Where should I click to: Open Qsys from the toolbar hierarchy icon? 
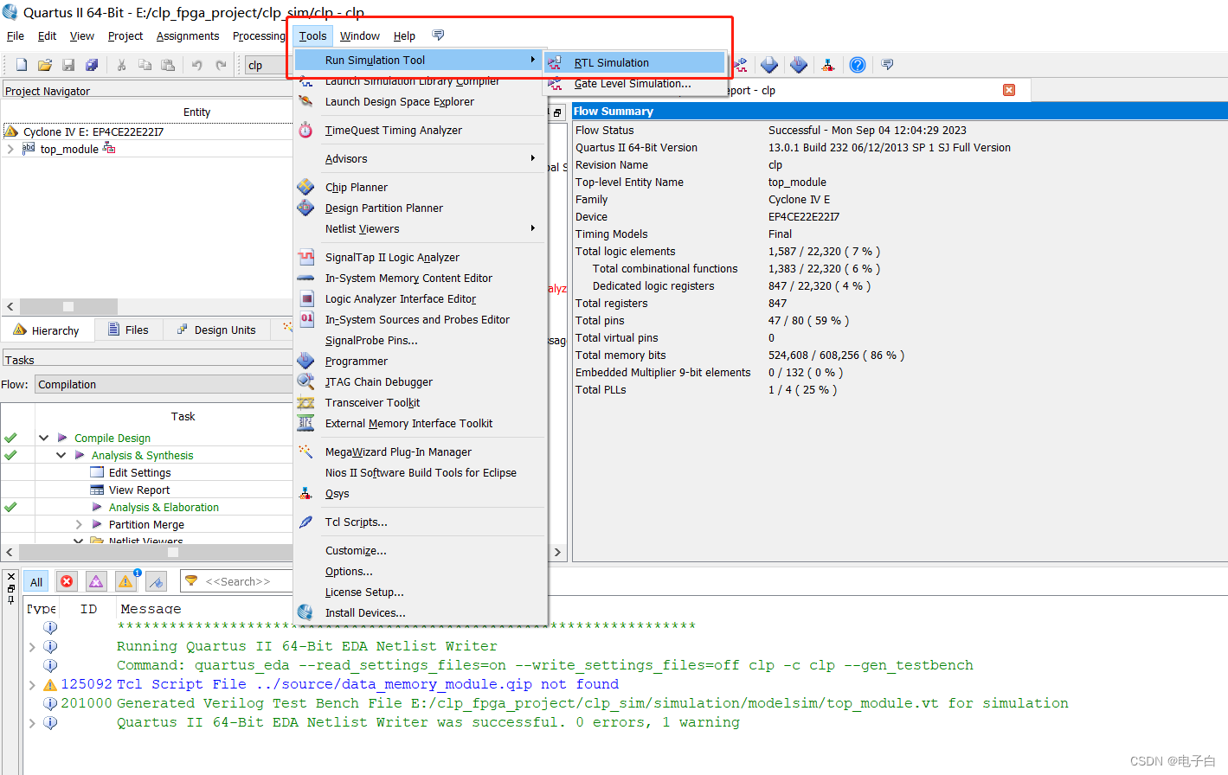click(x=828, y=65)
